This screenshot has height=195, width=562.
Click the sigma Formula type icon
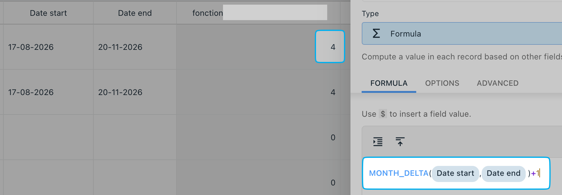pos(376,33)
